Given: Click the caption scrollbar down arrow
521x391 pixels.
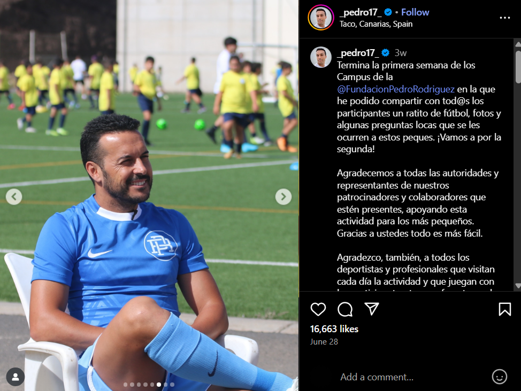Looking at the screenshot, I should click(x=518, y=286).
